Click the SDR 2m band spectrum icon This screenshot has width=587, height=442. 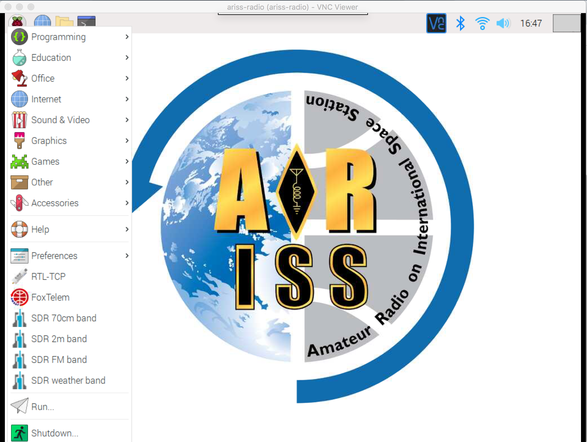pos(19,339)
